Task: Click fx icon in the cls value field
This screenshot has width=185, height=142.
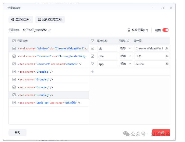Action: tap(167, 48)
